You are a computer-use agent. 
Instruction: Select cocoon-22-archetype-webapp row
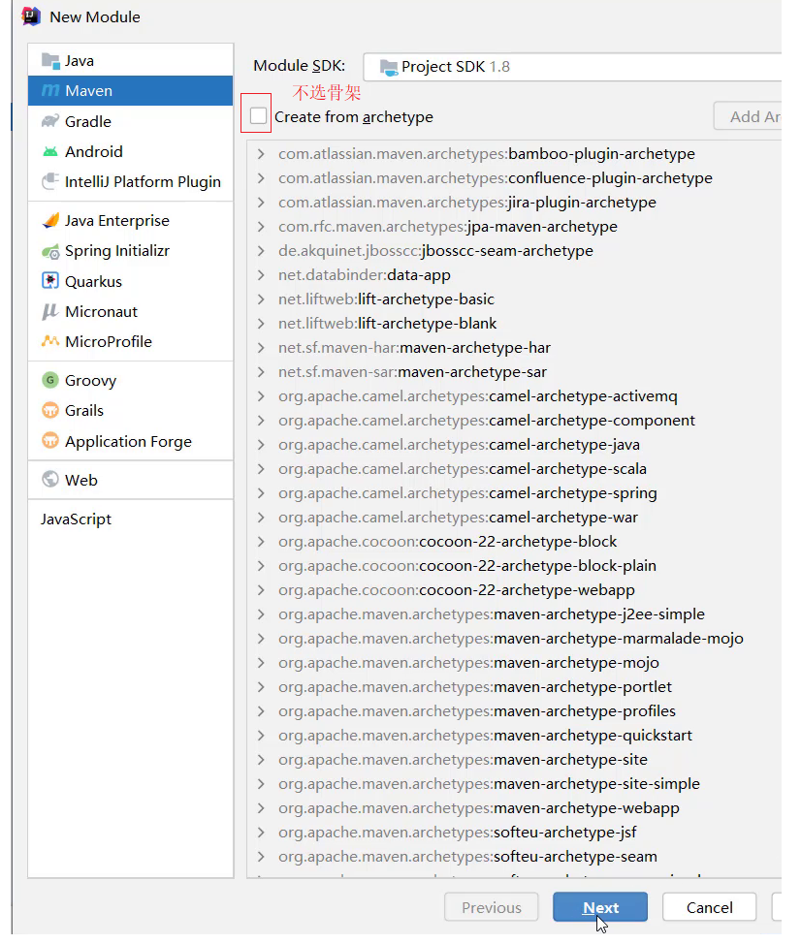[514, 590]
